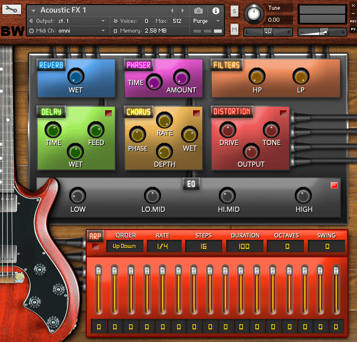Click the Delay Time knob
The image size is (357, 342).
click(x=53, y=130)
